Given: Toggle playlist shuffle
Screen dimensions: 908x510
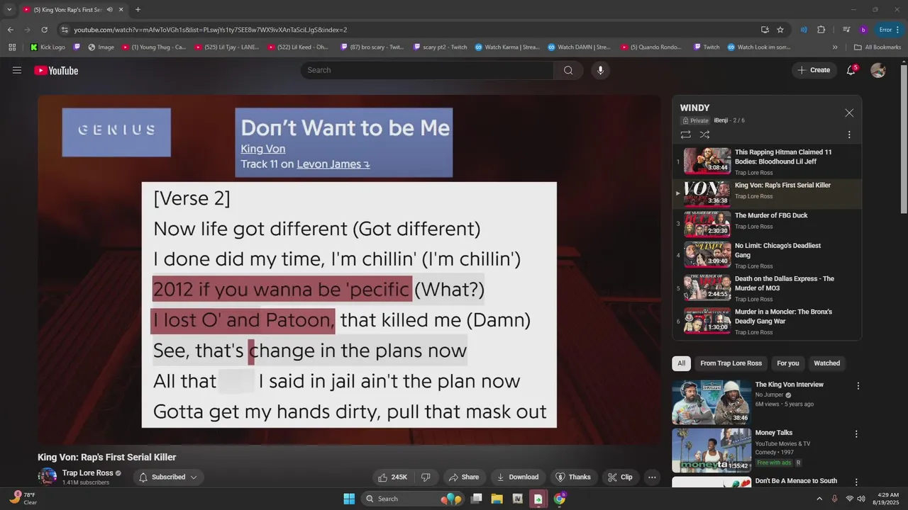Looking at the screenshot, I should pos(704,135).
